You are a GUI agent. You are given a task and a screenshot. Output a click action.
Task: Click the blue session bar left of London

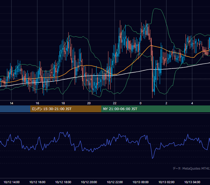[x=15, y=109]
